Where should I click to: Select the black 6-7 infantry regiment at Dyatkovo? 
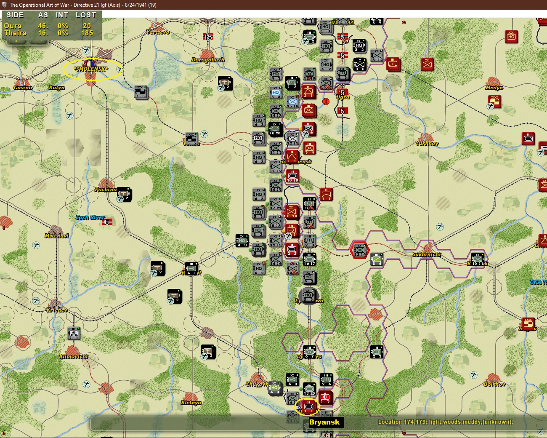coord(309,352)
